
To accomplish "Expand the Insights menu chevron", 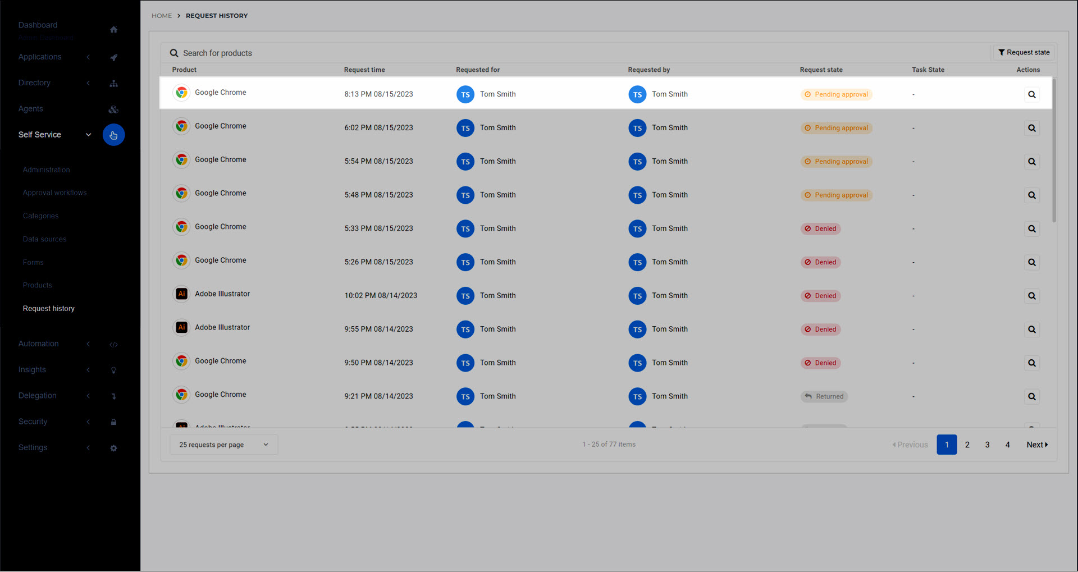I will click(88, 370).
